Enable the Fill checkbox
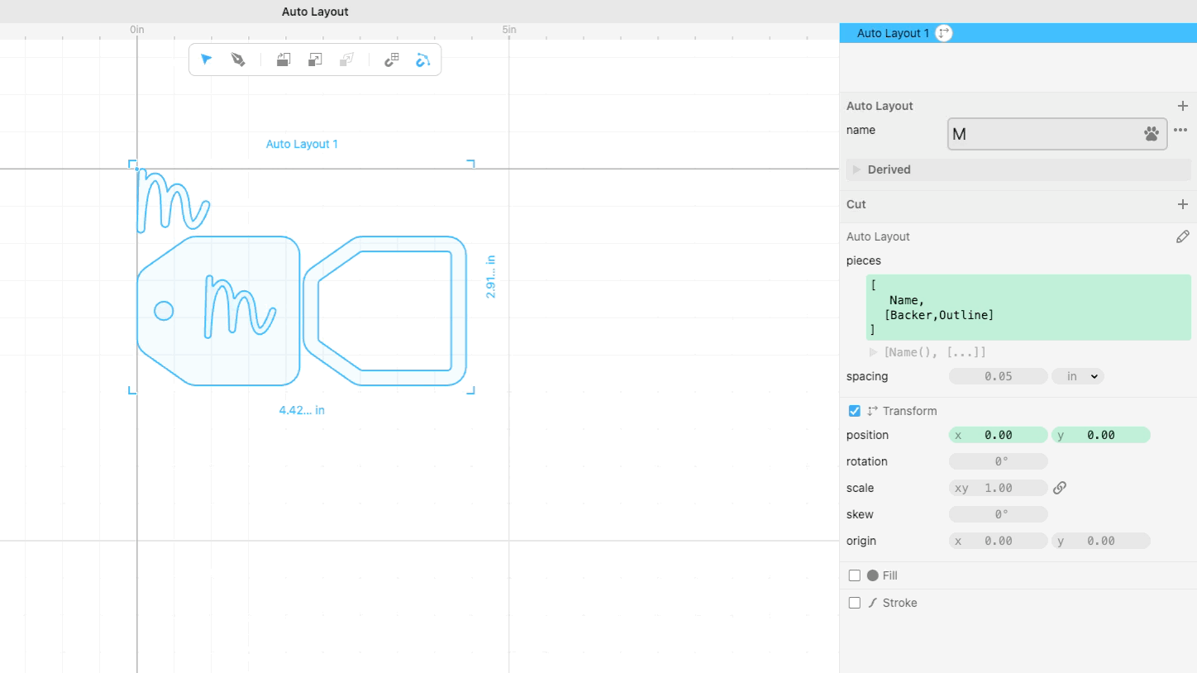The width and height of the screenshot is (1197, 673). (x=854, y=575)
